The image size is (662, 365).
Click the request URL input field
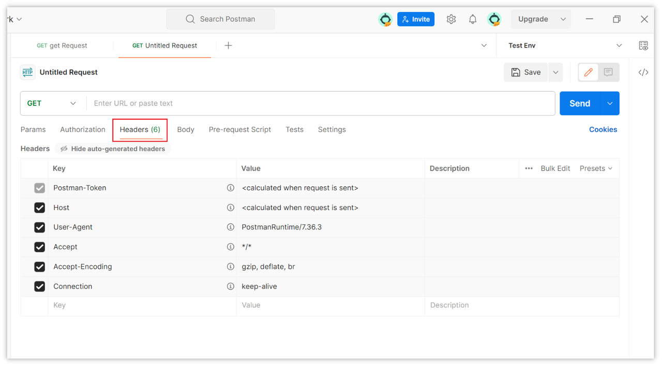321,103
